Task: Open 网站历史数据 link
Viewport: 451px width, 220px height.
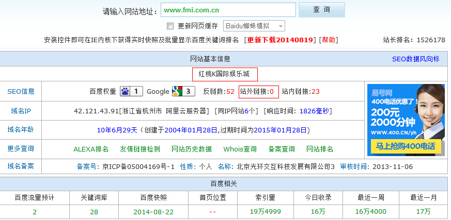Action: point(192,149)
